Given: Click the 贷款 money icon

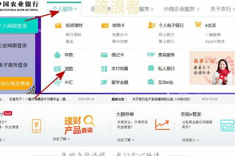Looking at the screenshot, I should tap(58, 69).
